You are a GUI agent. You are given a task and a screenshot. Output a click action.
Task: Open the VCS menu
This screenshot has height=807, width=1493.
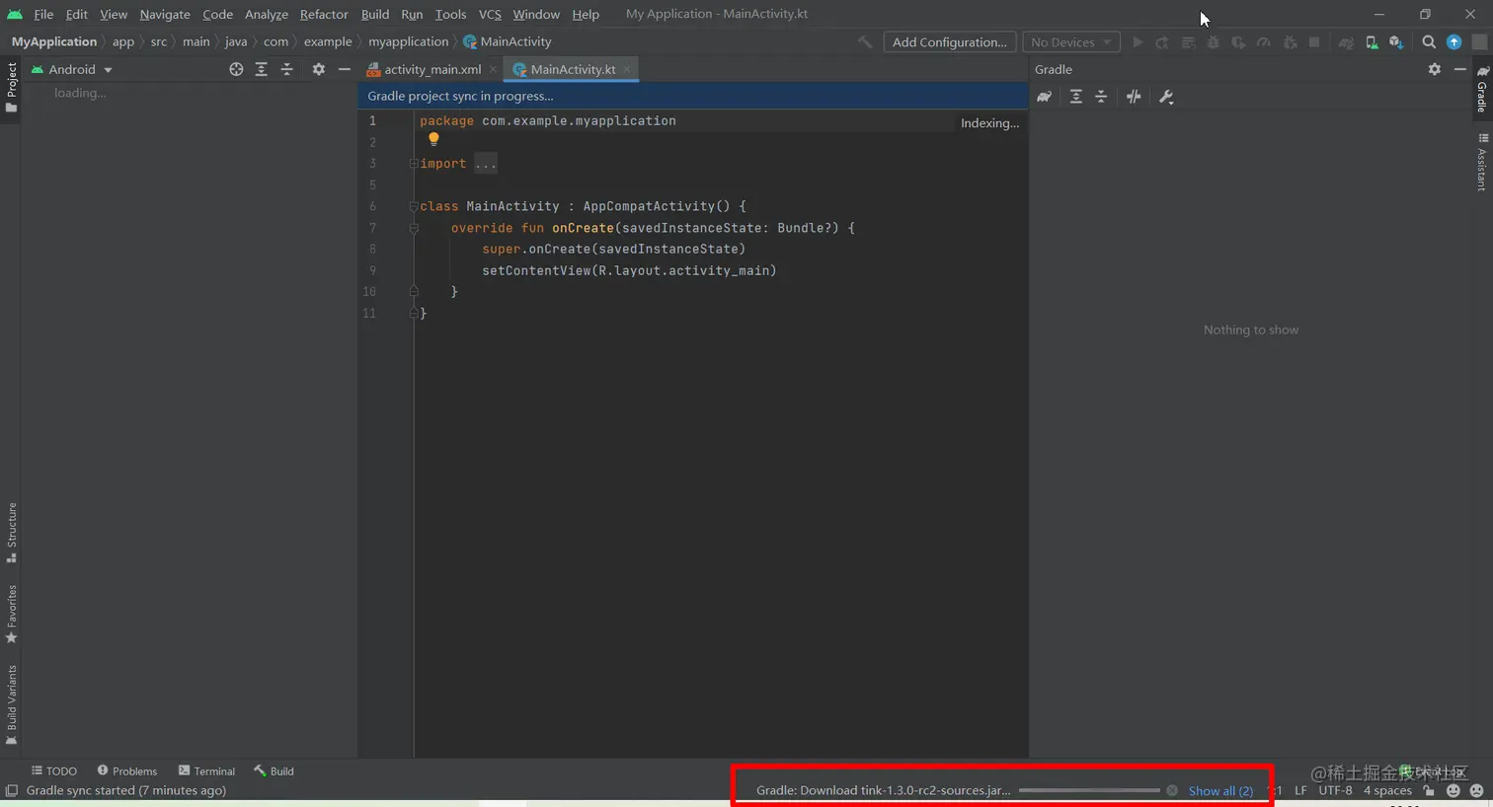point(490,14)
